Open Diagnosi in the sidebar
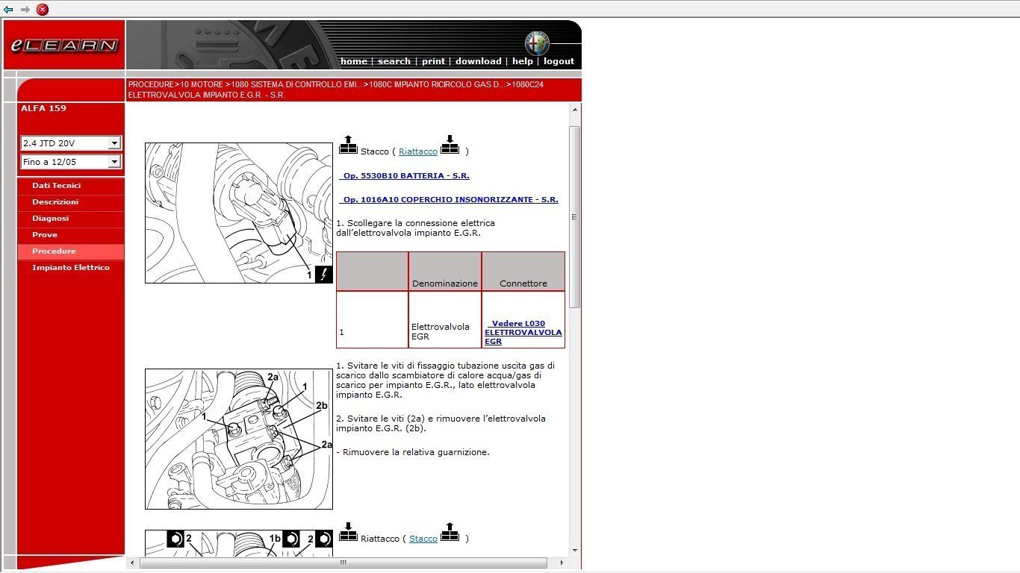Image resolution: width=1020 pixels, height=573 pixels. (x=71, y=219)
